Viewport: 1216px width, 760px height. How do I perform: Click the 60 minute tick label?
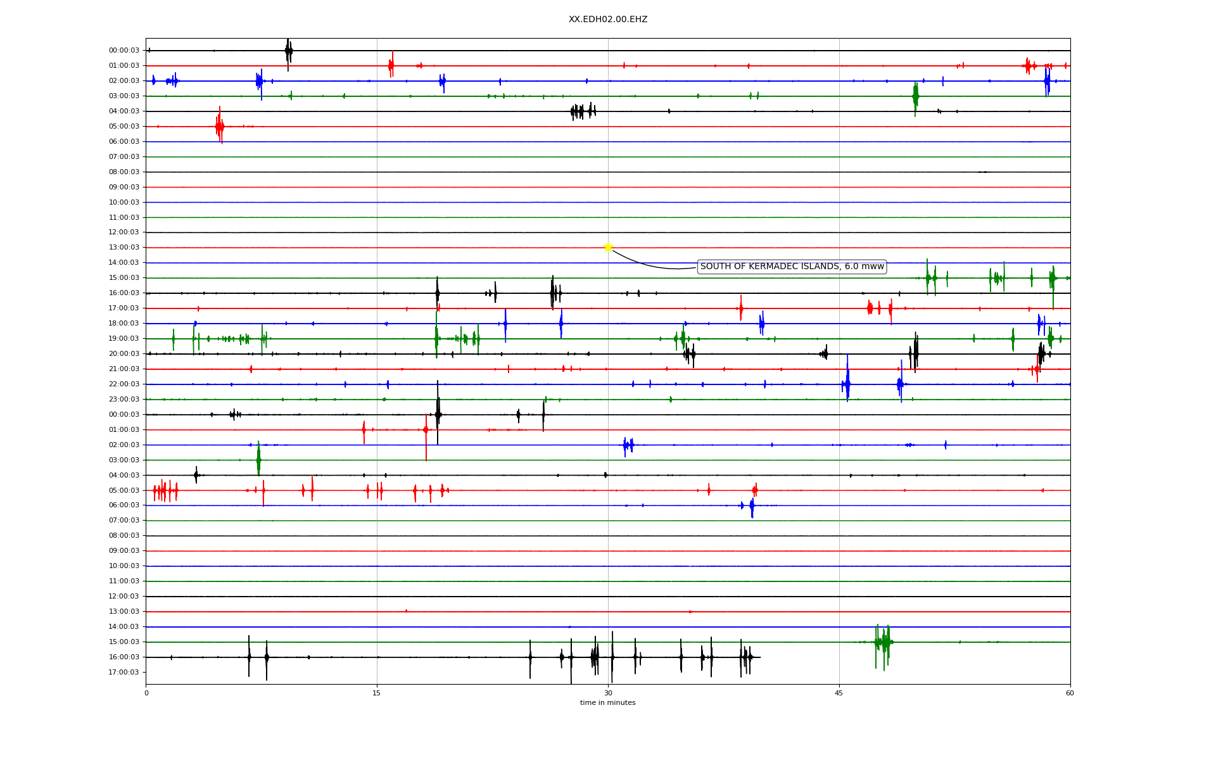coord(1070,693)
